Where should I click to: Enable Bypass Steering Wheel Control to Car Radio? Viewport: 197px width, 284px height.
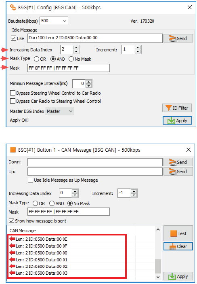click(x=13, y=93)
